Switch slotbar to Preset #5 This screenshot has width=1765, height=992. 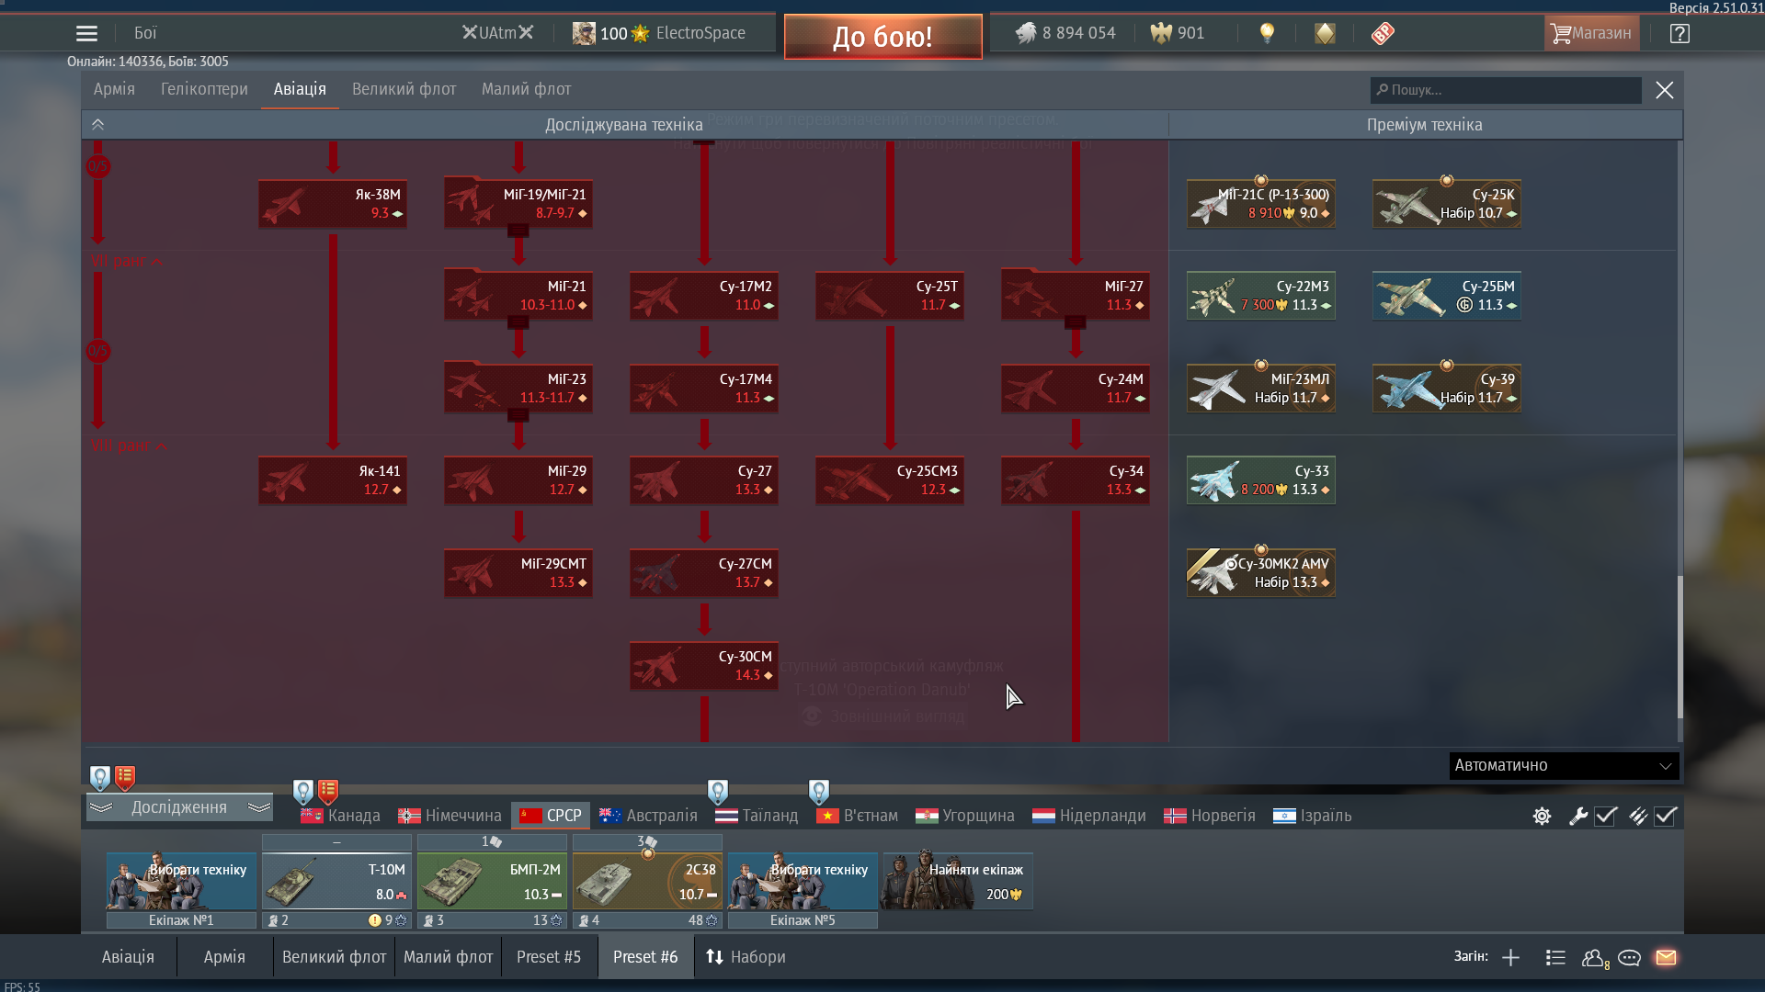[548, 957]
